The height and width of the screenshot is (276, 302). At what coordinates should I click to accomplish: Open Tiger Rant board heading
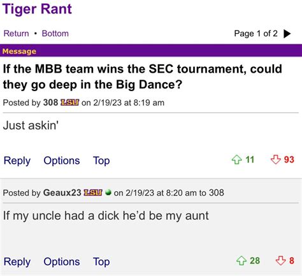37,9
